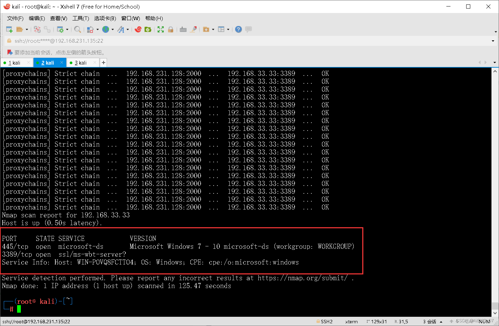Open the tab list dropdown arrow
Image resolution: width=499 pixels, height=326 pixels.
[x=495, y=63]
